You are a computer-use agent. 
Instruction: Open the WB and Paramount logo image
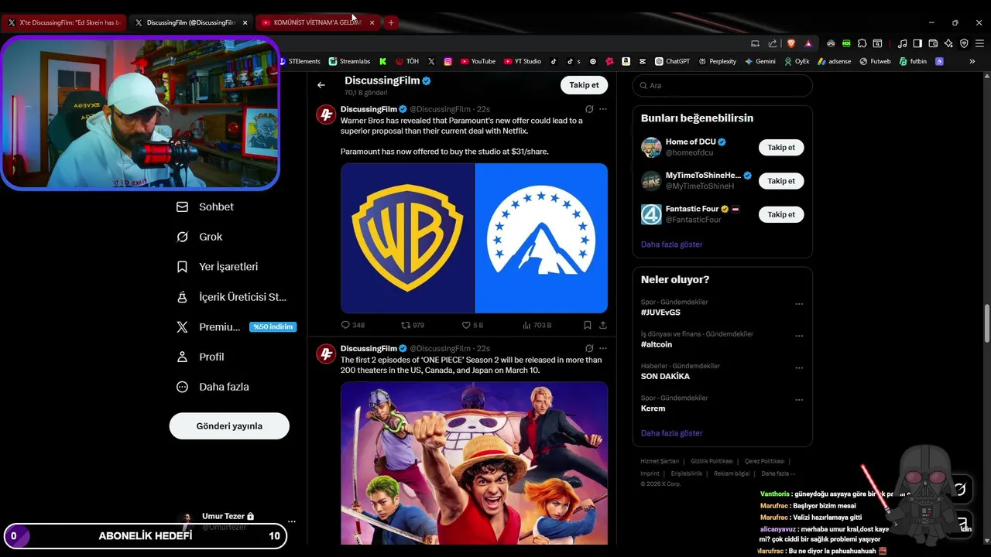tap(474, 238)
